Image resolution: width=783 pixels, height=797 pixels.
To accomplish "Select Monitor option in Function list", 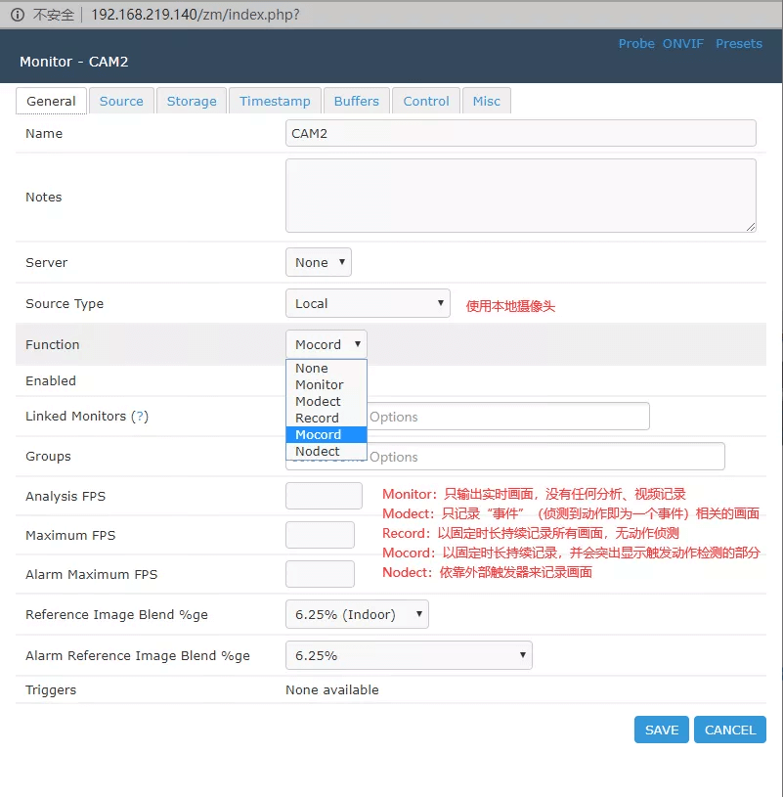I will pyautogui.click(x=319, y=384).
